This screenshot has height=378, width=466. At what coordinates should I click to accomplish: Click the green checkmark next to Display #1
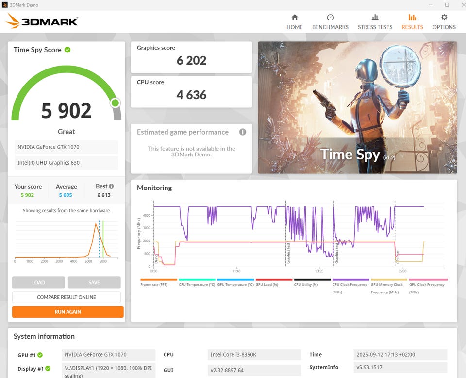coord(48,368)
